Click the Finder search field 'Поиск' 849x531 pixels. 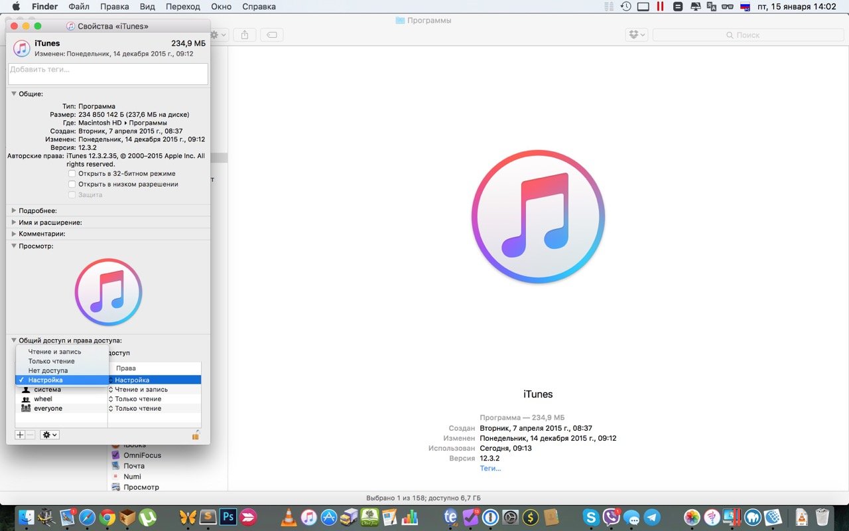pyautogui.click(x=748, y=35)
